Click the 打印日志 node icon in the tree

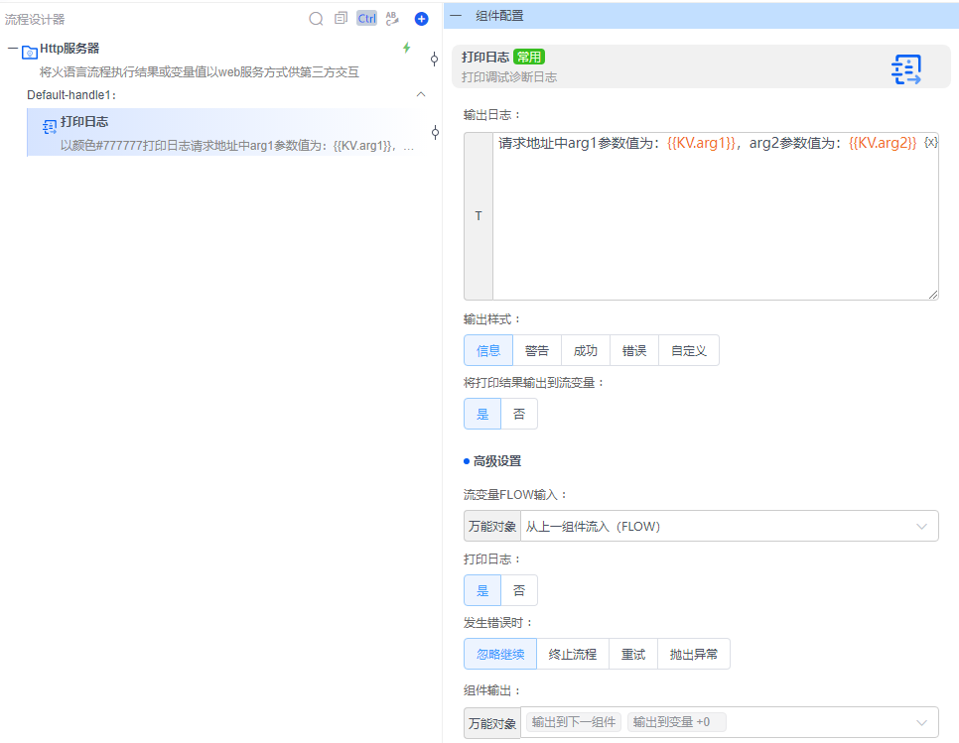click(x=49, y=126)
